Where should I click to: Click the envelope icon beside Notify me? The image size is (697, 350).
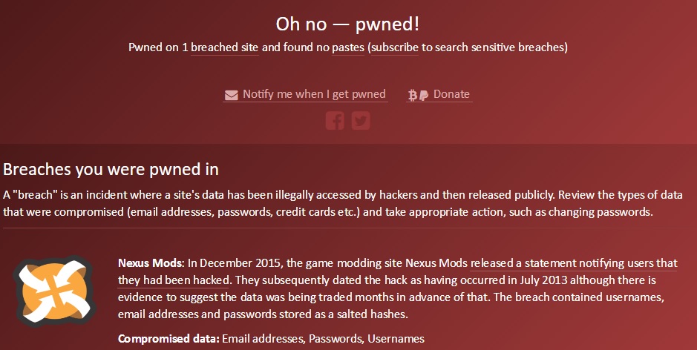pos(231,95)
